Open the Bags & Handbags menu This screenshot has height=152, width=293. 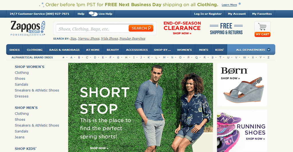tap(64, 50)
